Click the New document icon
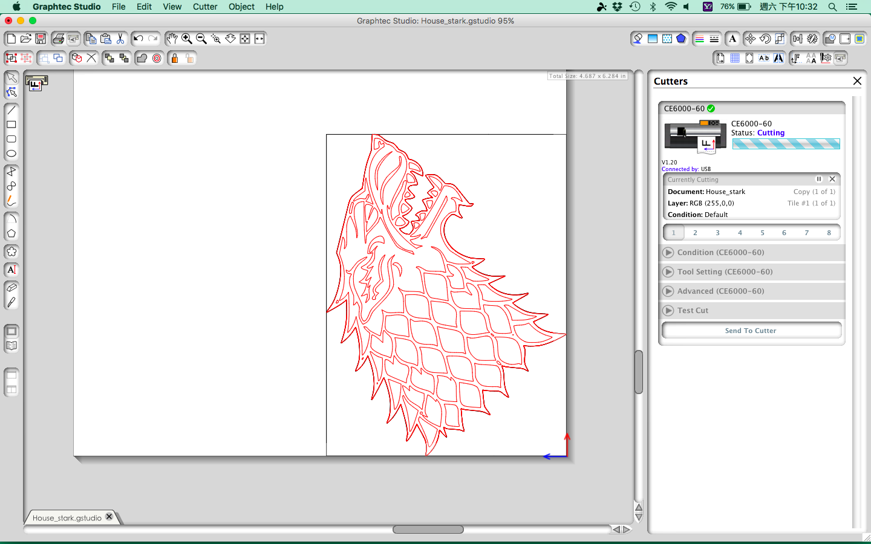 point(11,39)
